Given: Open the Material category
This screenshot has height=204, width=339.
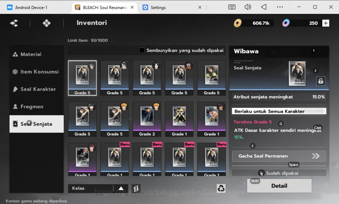Looking at the screenshot, I should coord(36,54).
